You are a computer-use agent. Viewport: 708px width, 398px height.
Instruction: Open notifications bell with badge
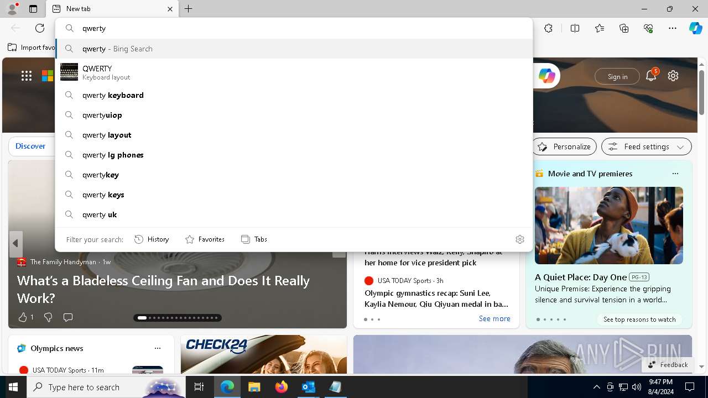pyautogui.click(x=651, y=76)
